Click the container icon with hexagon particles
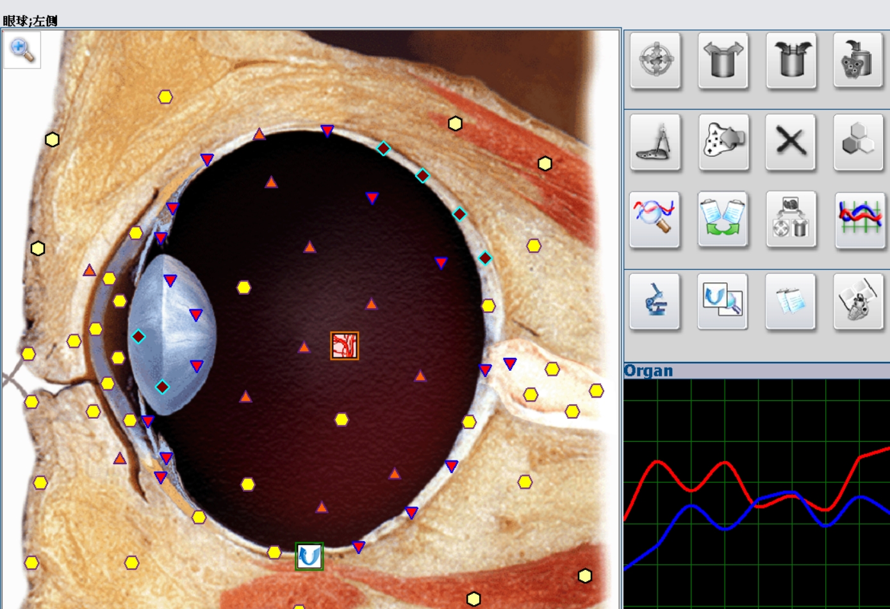The height and width of the screenshot is (609, 890). click(859, 61)
